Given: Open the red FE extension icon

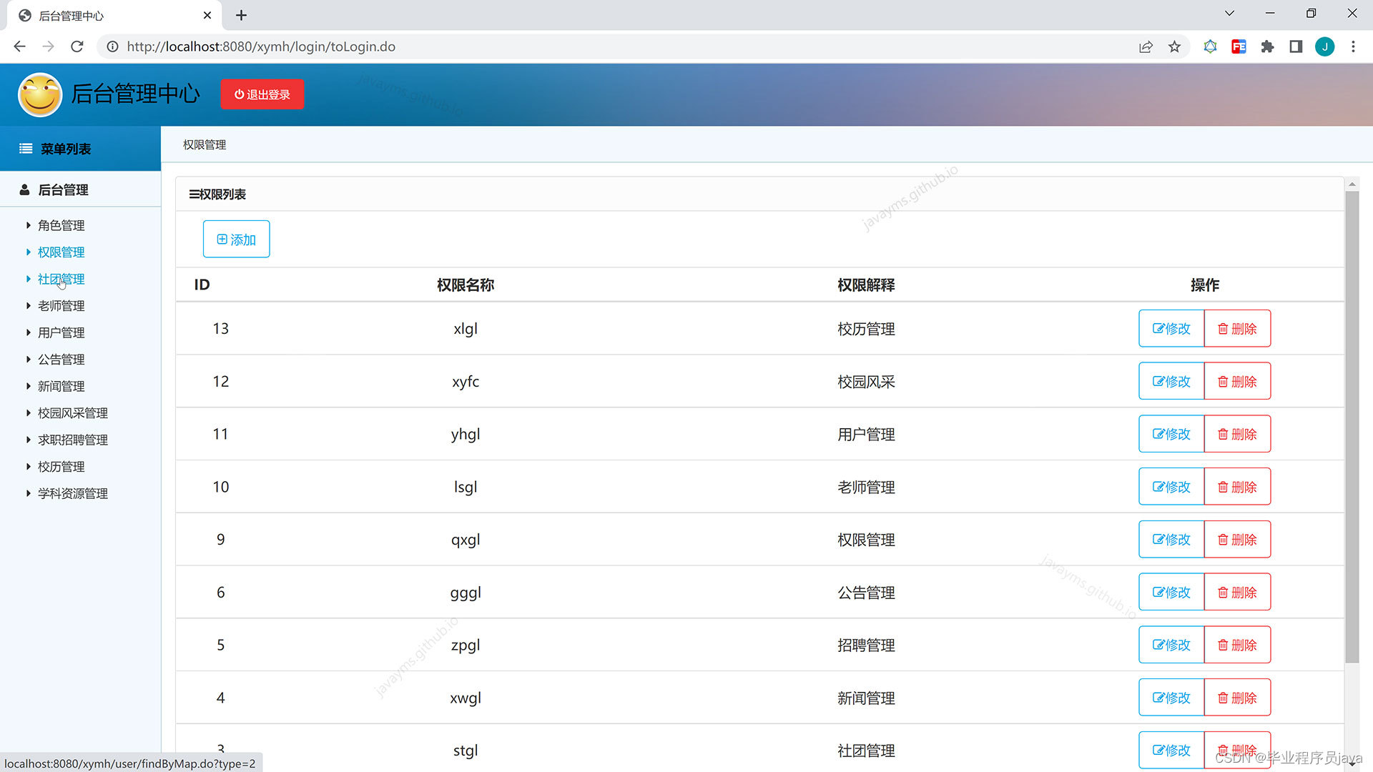Looking at the screenshot, I should point(1239,46).
